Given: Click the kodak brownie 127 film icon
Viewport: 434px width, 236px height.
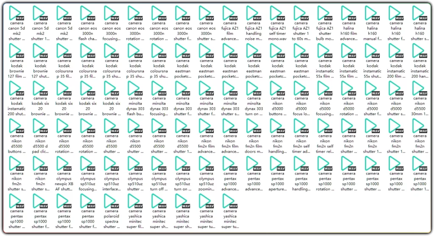Looking at the screenshot, I should pyautogui.click(x=17, y=50).
